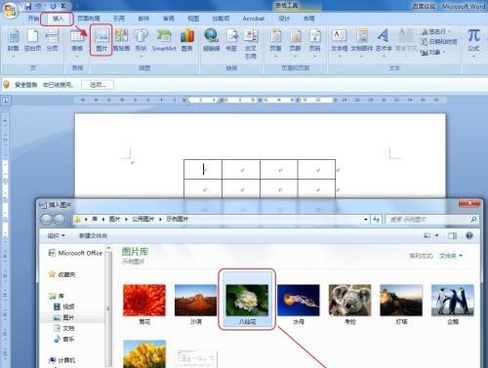Click the Picture (图片) icon in the Insert ribbon
This screenshot has height=368, width=488.
[x=102, y=40]
